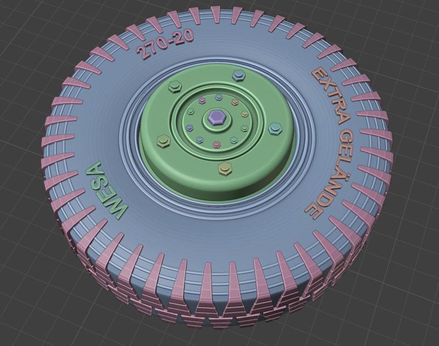Select the orange "EXTRA GELÄNDE" sidewall lettering
The width and height of the screenshot is (439, 346).
(x=333, y=143)
